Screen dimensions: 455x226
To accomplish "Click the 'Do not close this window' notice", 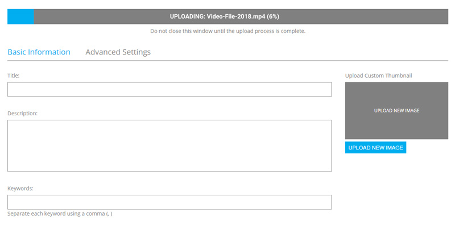I will coord(228,31).
